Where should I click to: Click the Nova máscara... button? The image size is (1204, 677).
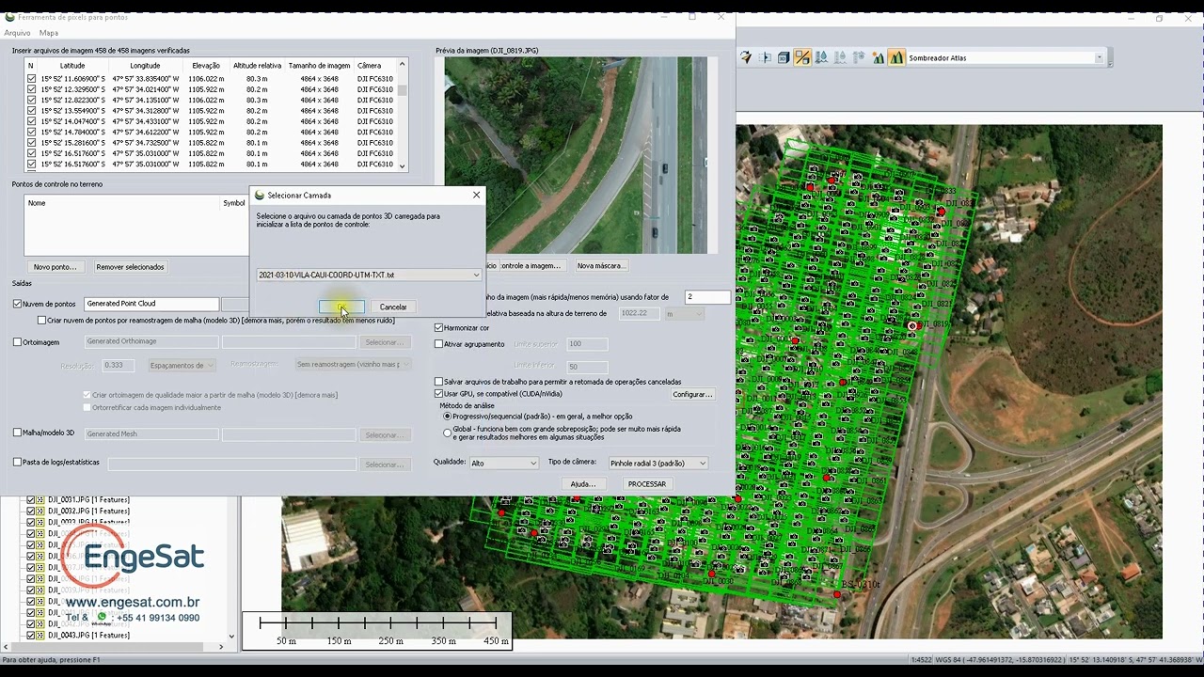[x=600, y=266]
